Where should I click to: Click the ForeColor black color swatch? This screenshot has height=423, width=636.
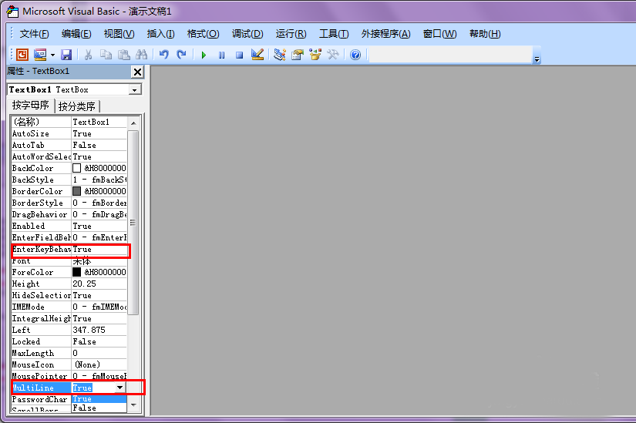[76, 272]
